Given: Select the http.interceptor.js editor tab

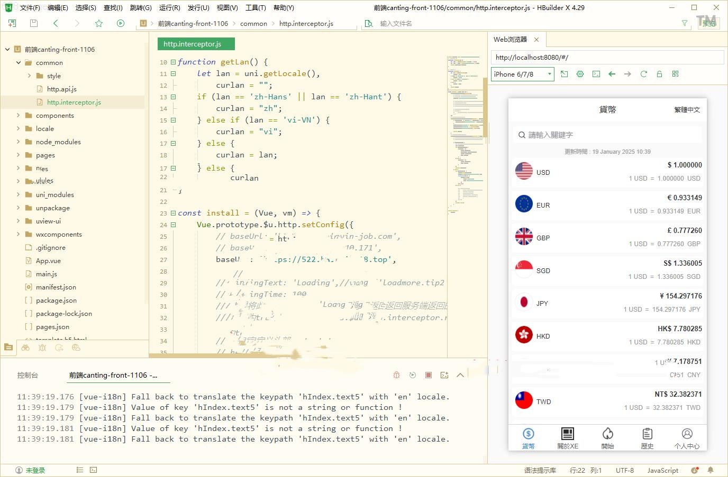Looking at the screenshot, I should pyautogui.click(x=196, y=44).
